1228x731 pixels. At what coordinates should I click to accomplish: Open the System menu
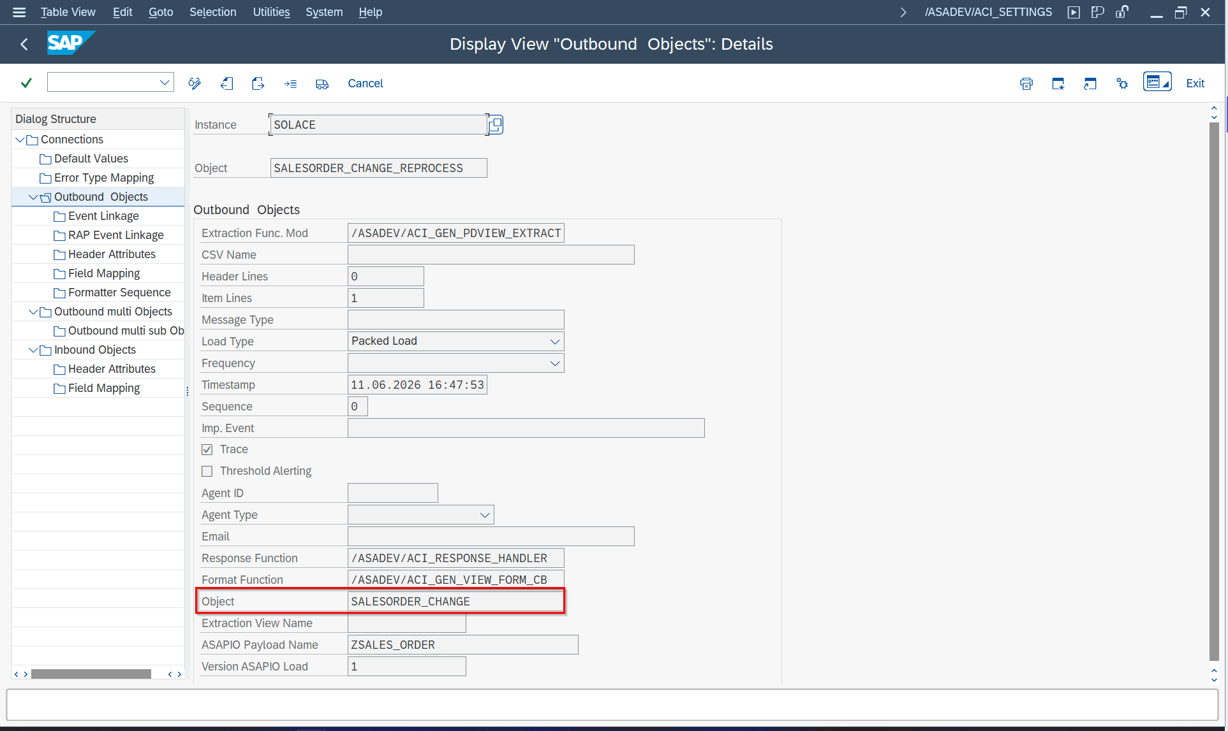pos(324,12)
